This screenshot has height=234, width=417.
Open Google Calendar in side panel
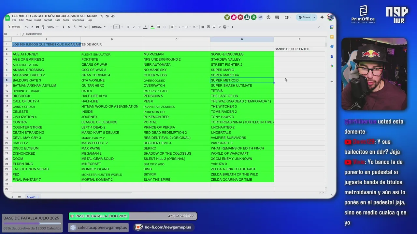[332, 27]
